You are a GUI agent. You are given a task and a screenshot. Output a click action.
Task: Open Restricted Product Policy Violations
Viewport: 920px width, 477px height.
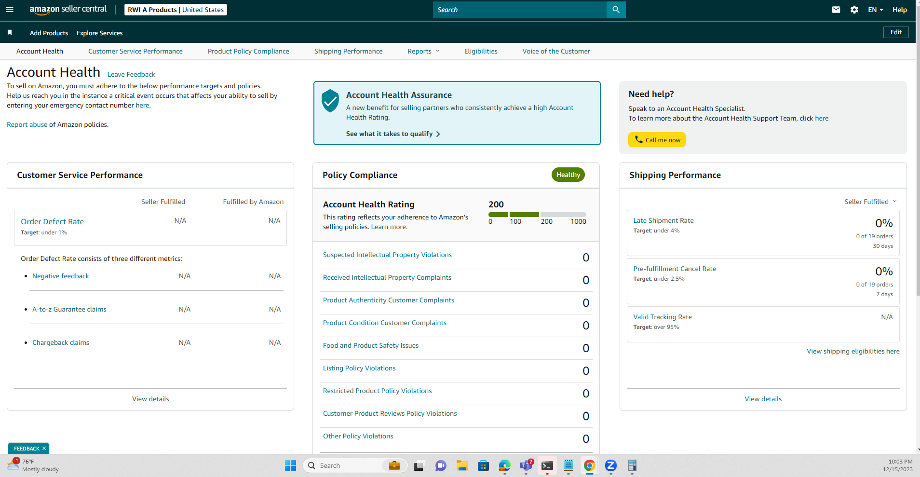[378, 391]
